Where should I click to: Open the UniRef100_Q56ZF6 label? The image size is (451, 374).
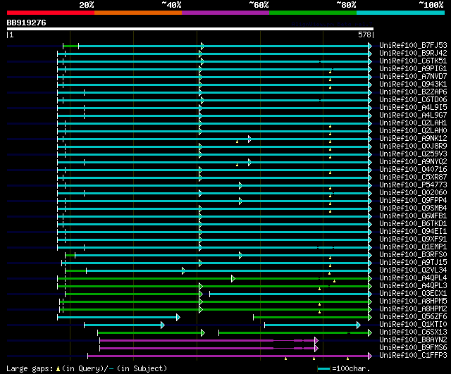(413, 317)
